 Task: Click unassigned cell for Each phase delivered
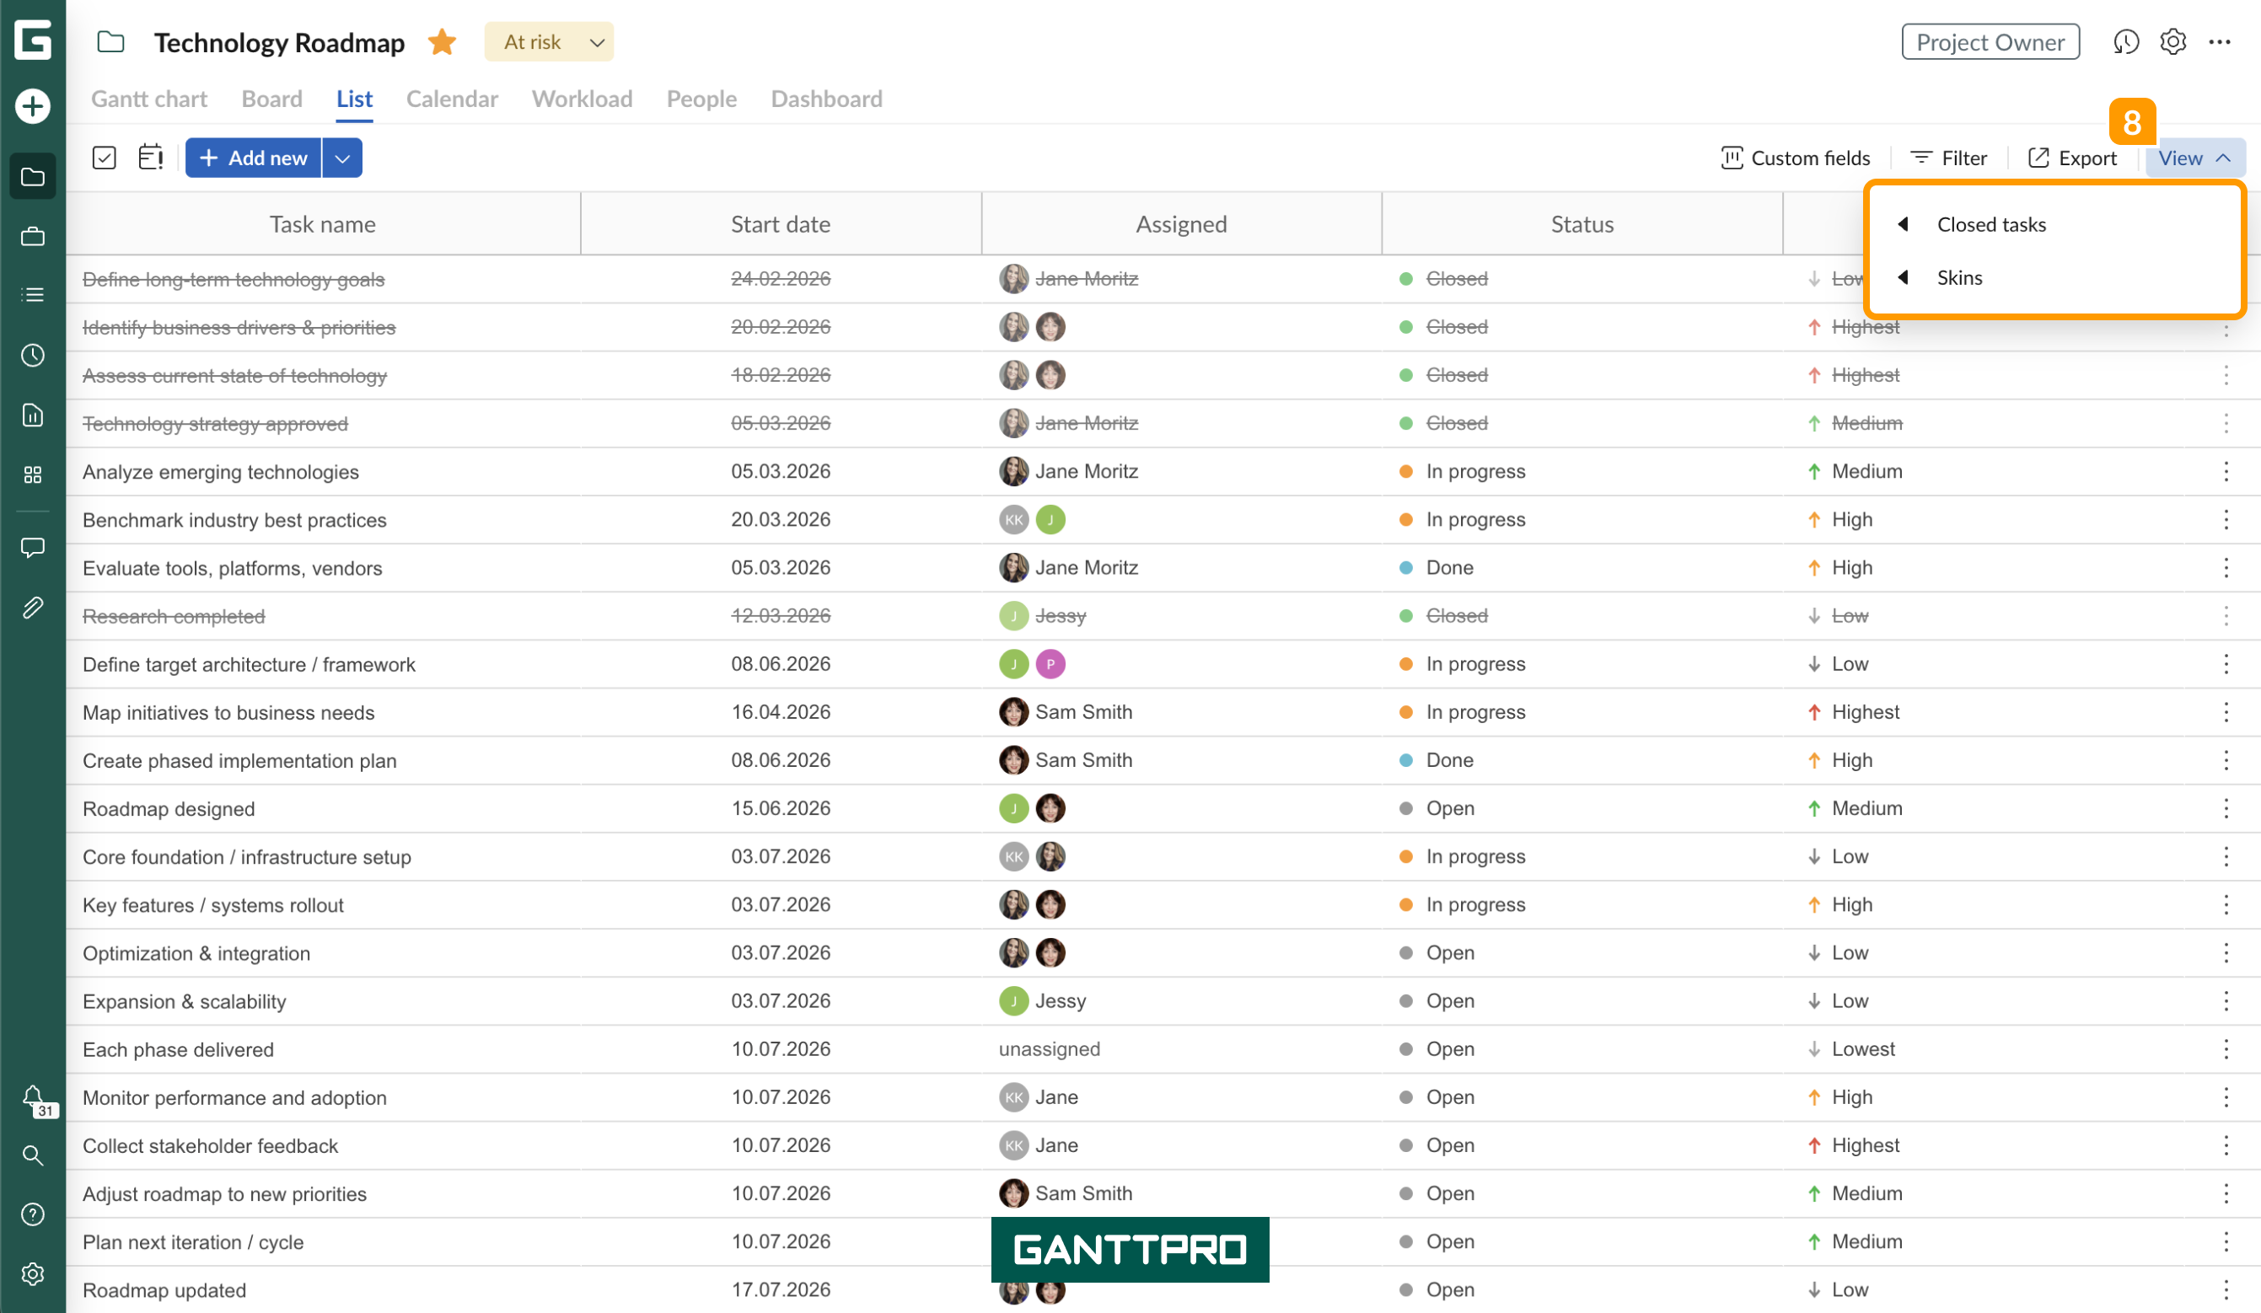tap(1049, 1049)
